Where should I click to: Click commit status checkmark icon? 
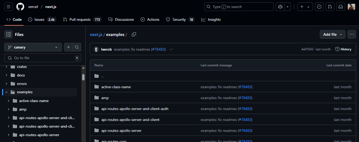pyautogui.click(x=171, y=49)
